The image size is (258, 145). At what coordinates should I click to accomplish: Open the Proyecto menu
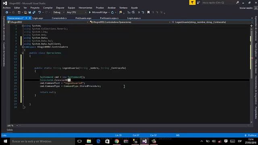click(x=35, y=8)
